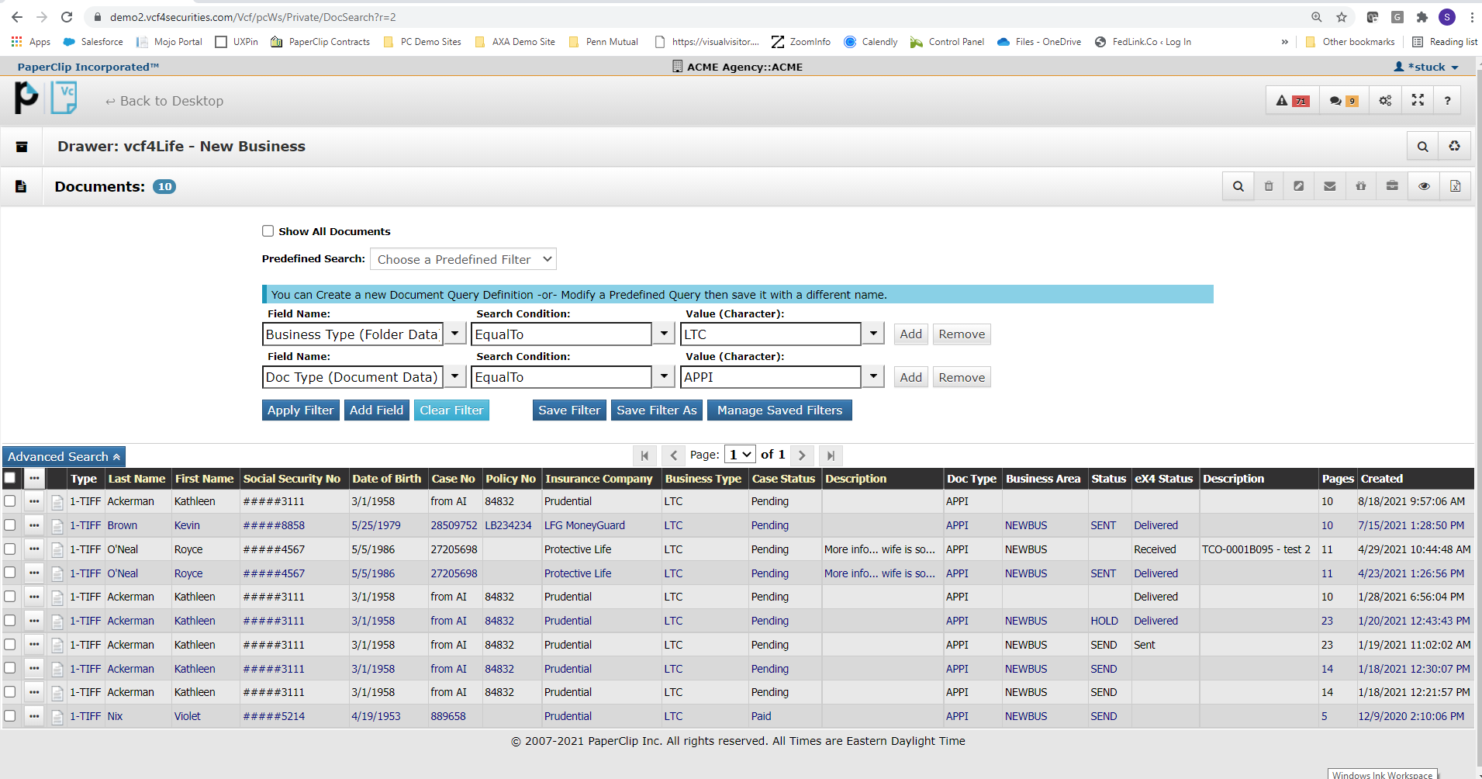Viewport: 1482px width, 779px height.
Task: Enable the Show All Documents checkbox
Action: click(268, 231)
